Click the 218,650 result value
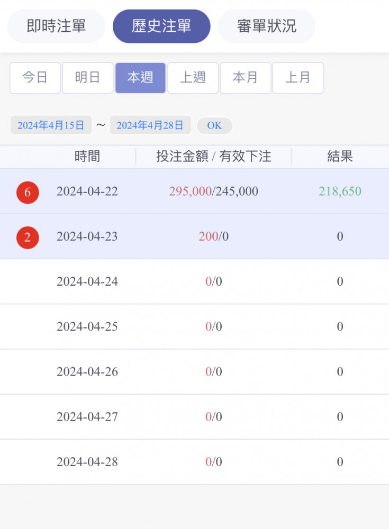Image resolution: width=389 pixels, height=529 pixels. 340,191
